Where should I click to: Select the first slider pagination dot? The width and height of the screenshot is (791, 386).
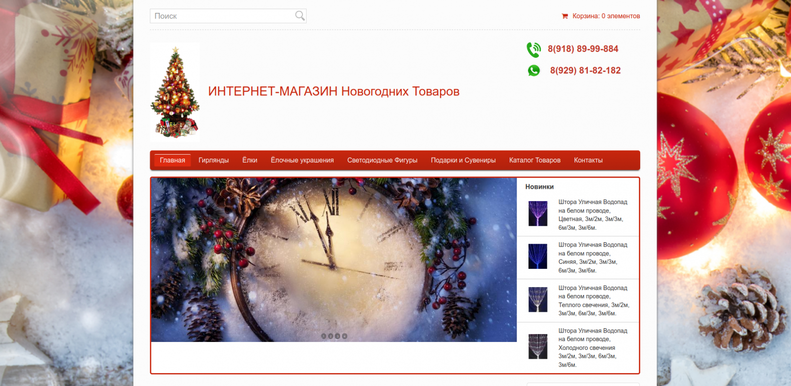[x=324, y=336]
